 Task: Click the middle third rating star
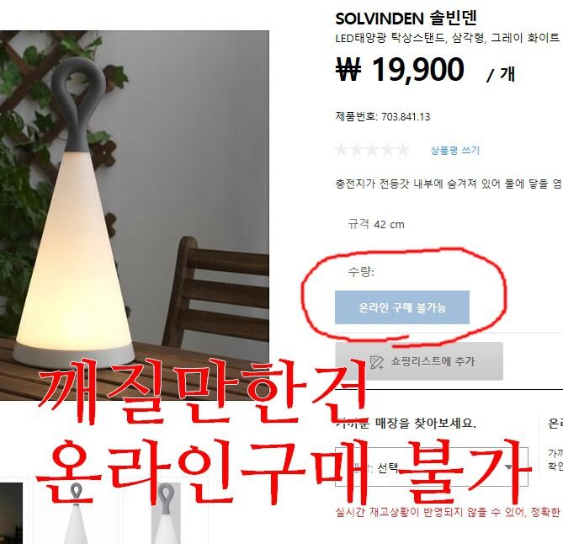372,150
